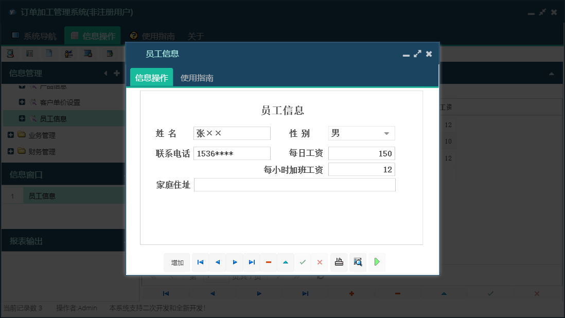Image resolution: width=565 pixels, height=318 pixels.
Task: Run the green execute arrow in the dialog
Action: [x=377, y=262]
